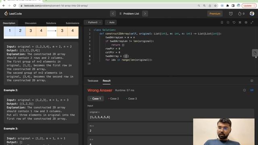This screenshot has width=258, height=145.
Task: Switch to the Testcase tab
Action: click(93, 81)
